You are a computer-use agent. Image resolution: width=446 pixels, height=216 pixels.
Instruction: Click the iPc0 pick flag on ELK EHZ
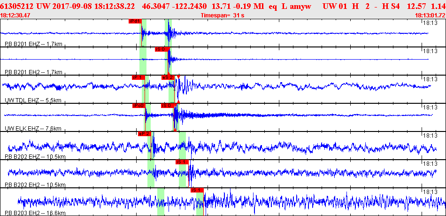point(138,106)
